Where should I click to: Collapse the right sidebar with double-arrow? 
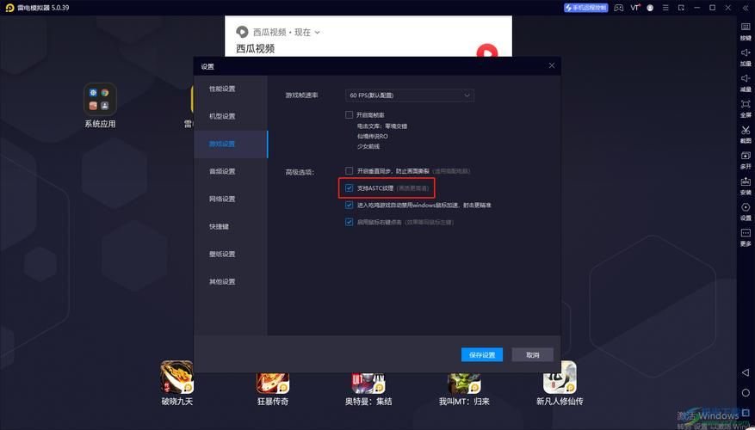coord(746,9)
